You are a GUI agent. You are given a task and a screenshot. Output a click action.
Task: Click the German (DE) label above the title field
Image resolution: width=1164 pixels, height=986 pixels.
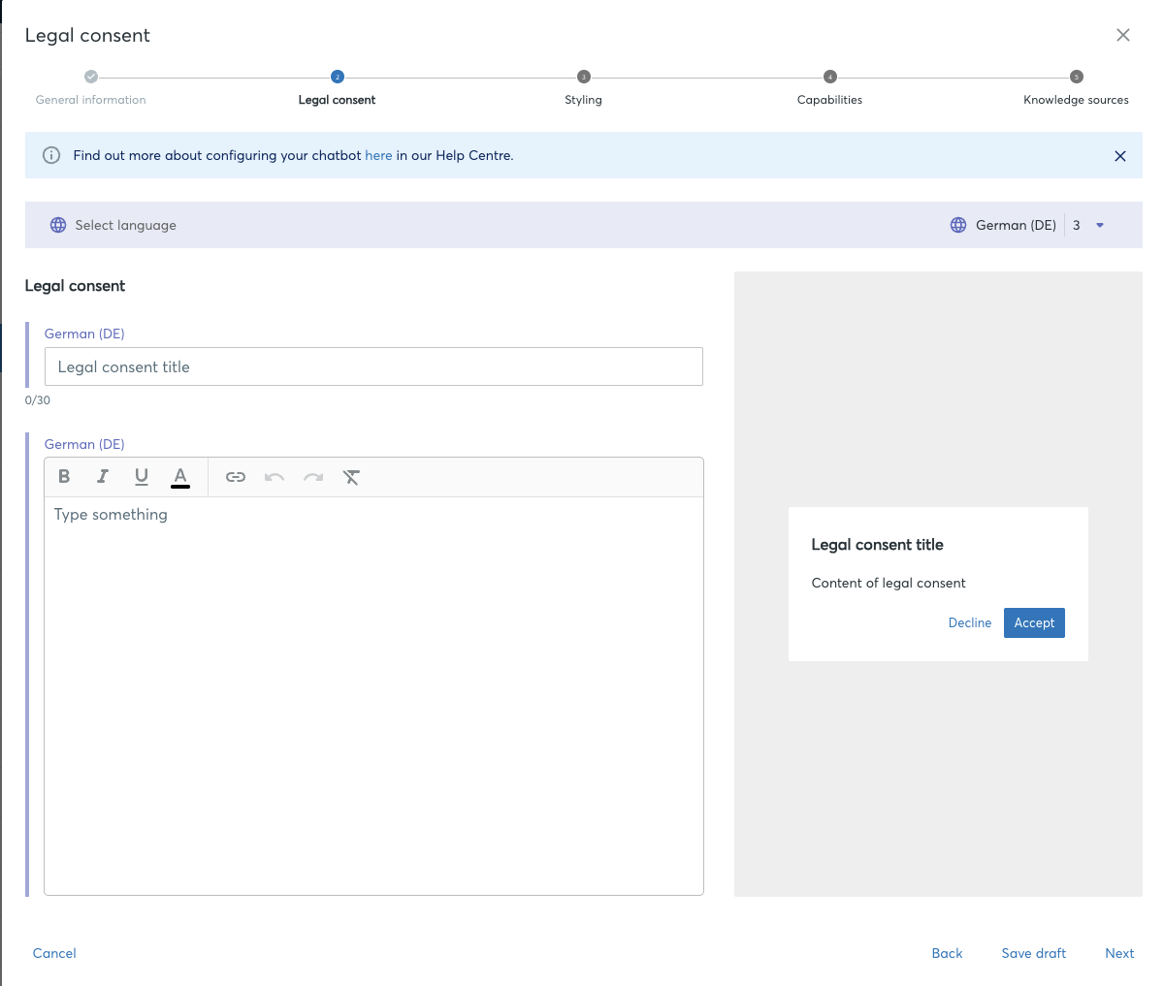tap(84, 334)
